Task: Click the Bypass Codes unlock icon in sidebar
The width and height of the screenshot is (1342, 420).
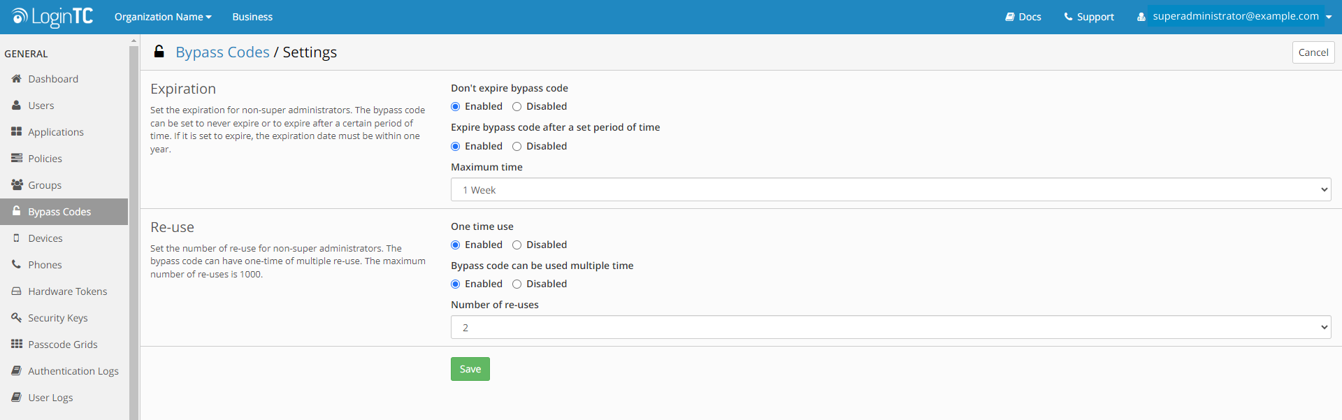Action: click(16, 211)
